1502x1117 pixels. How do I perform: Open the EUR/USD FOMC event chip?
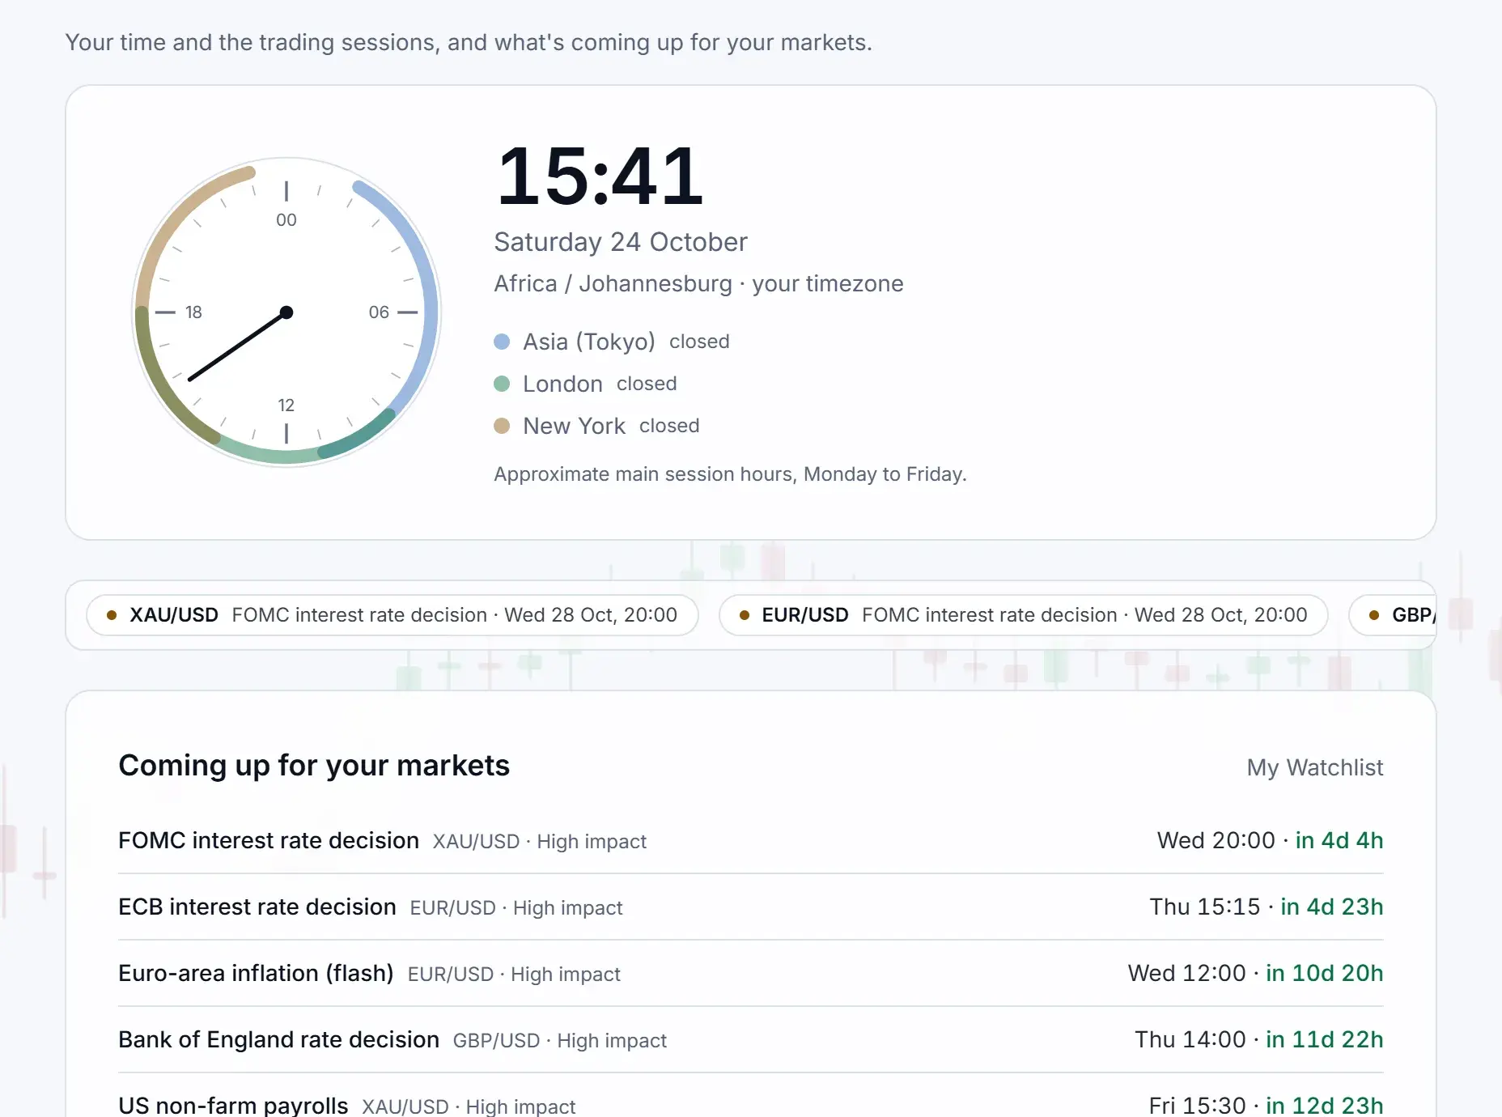point(1023,615)
